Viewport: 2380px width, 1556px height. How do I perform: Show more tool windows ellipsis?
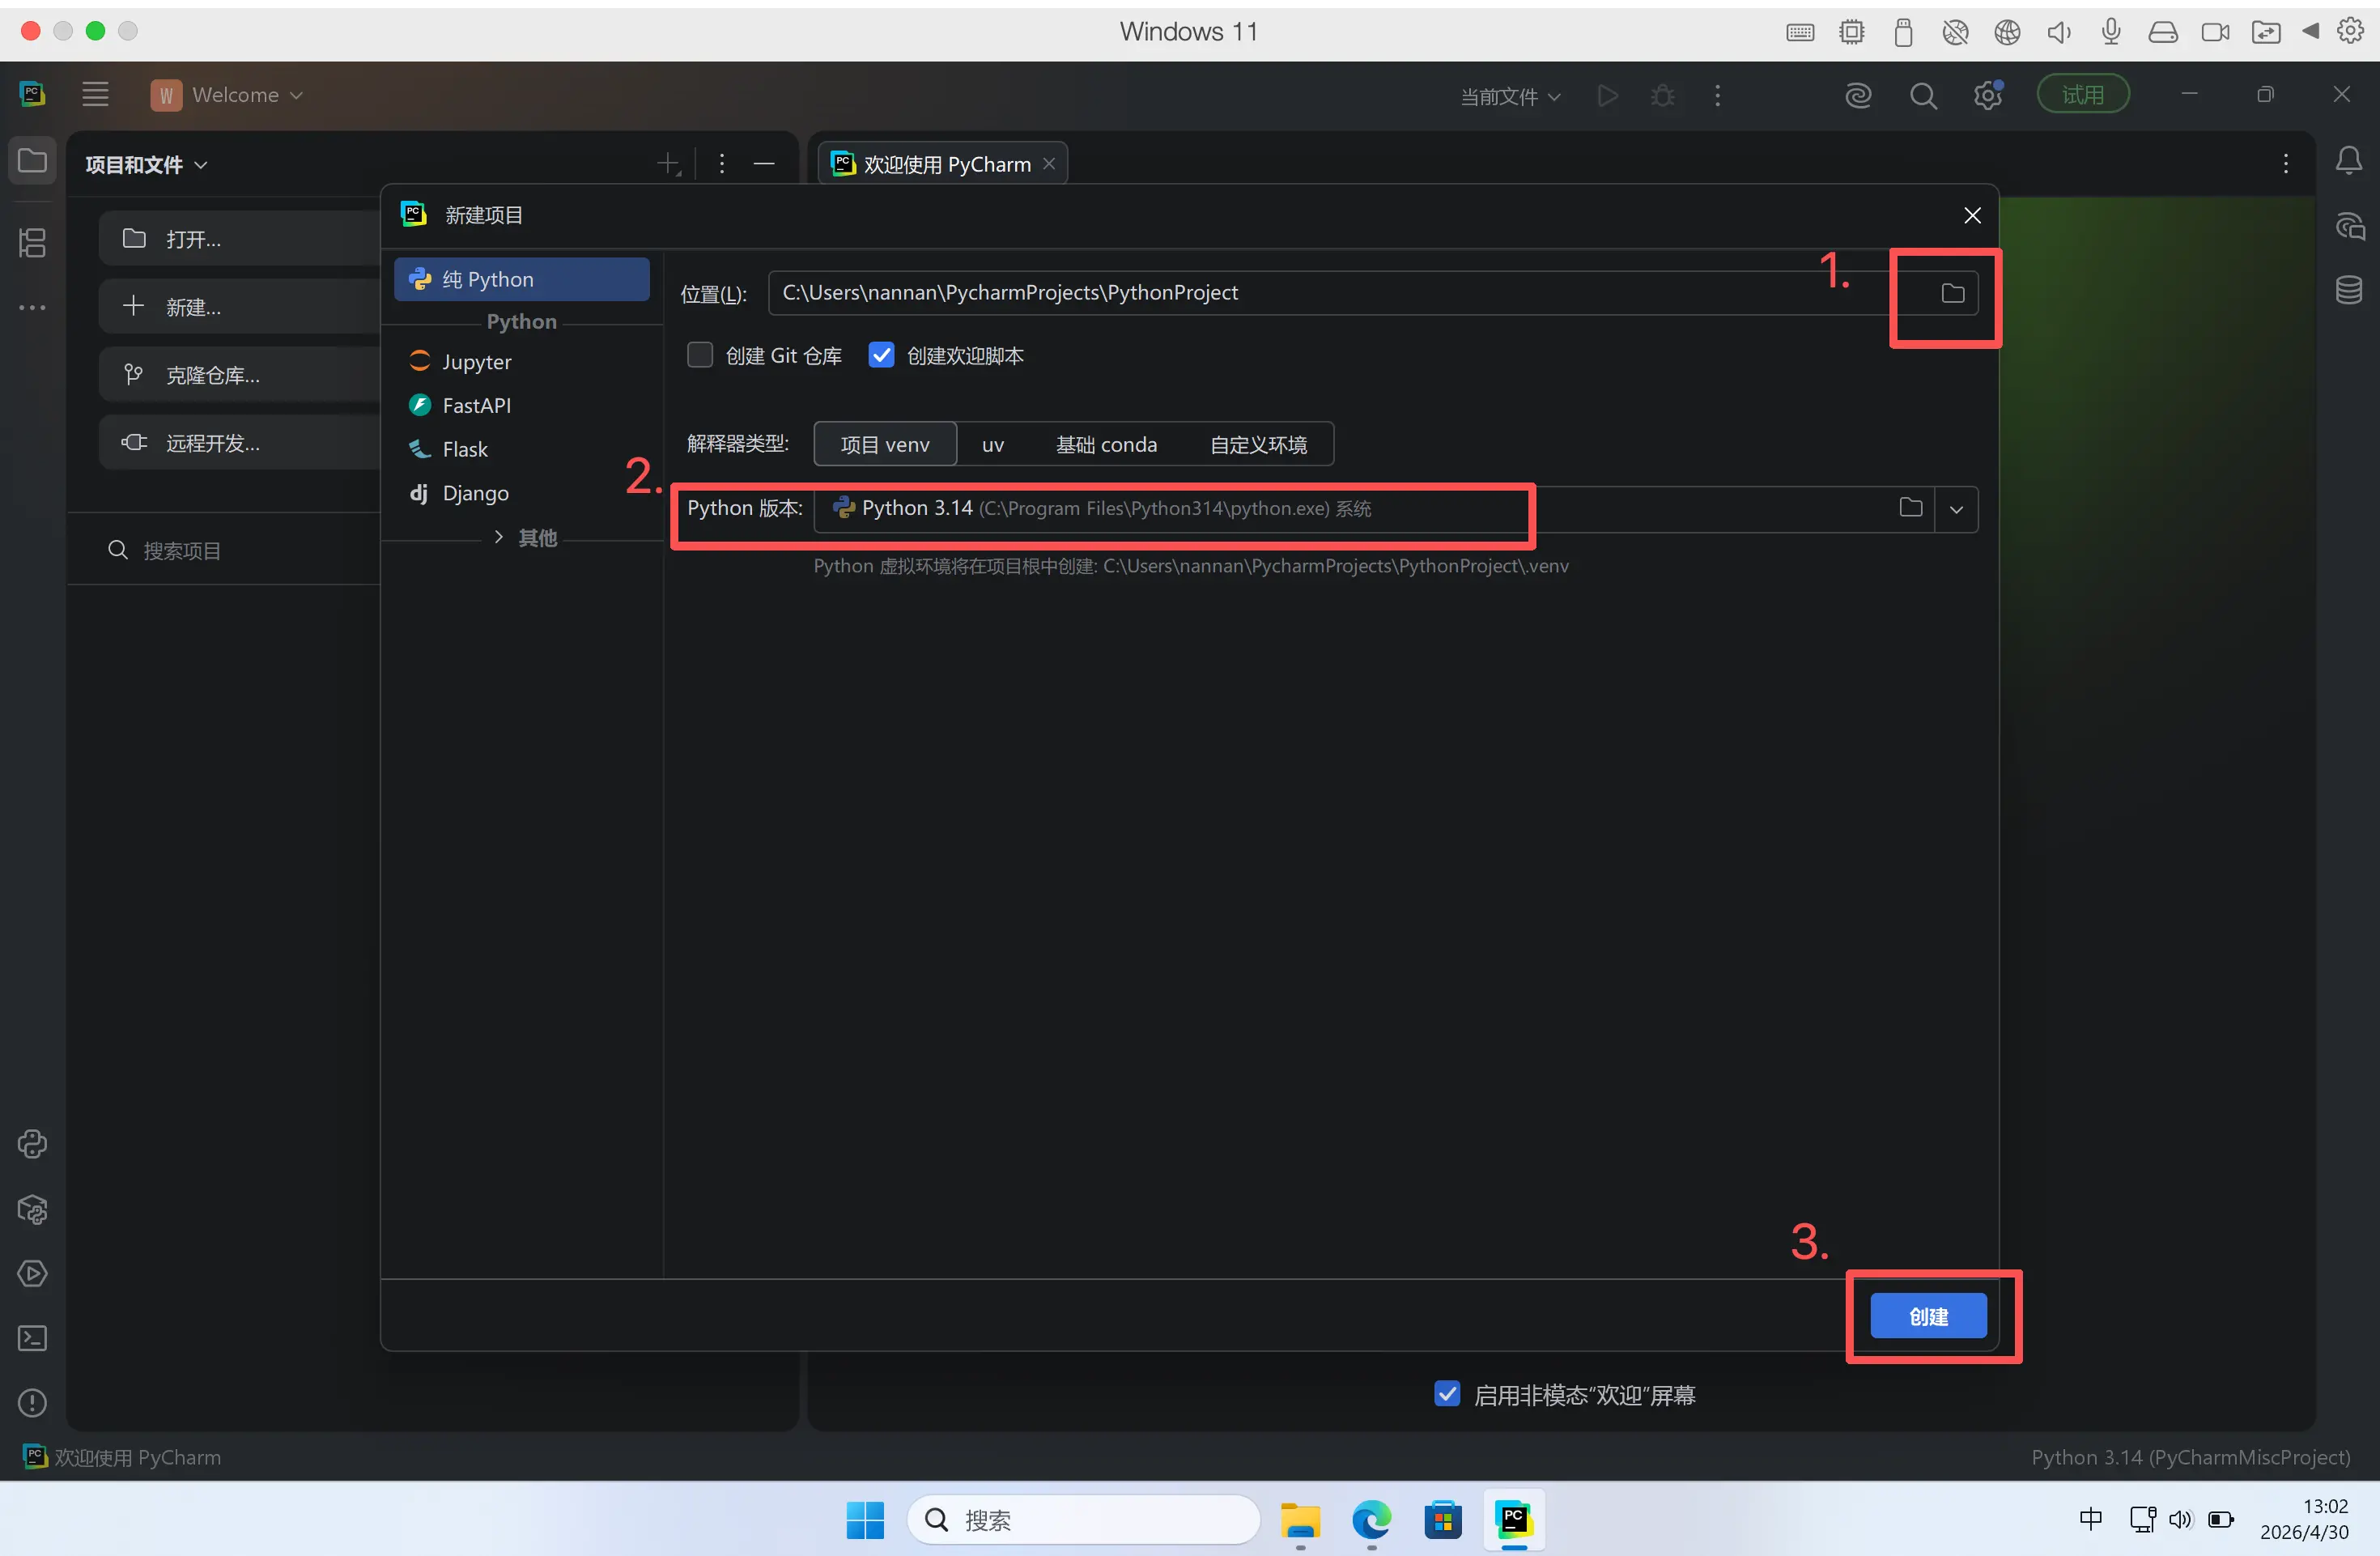pos(32,307)
